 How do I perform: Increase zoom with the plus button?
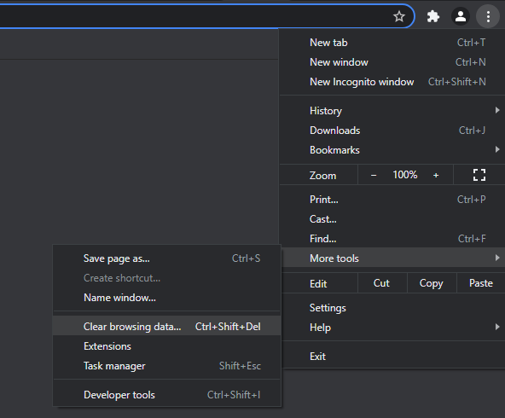[436, 175]
